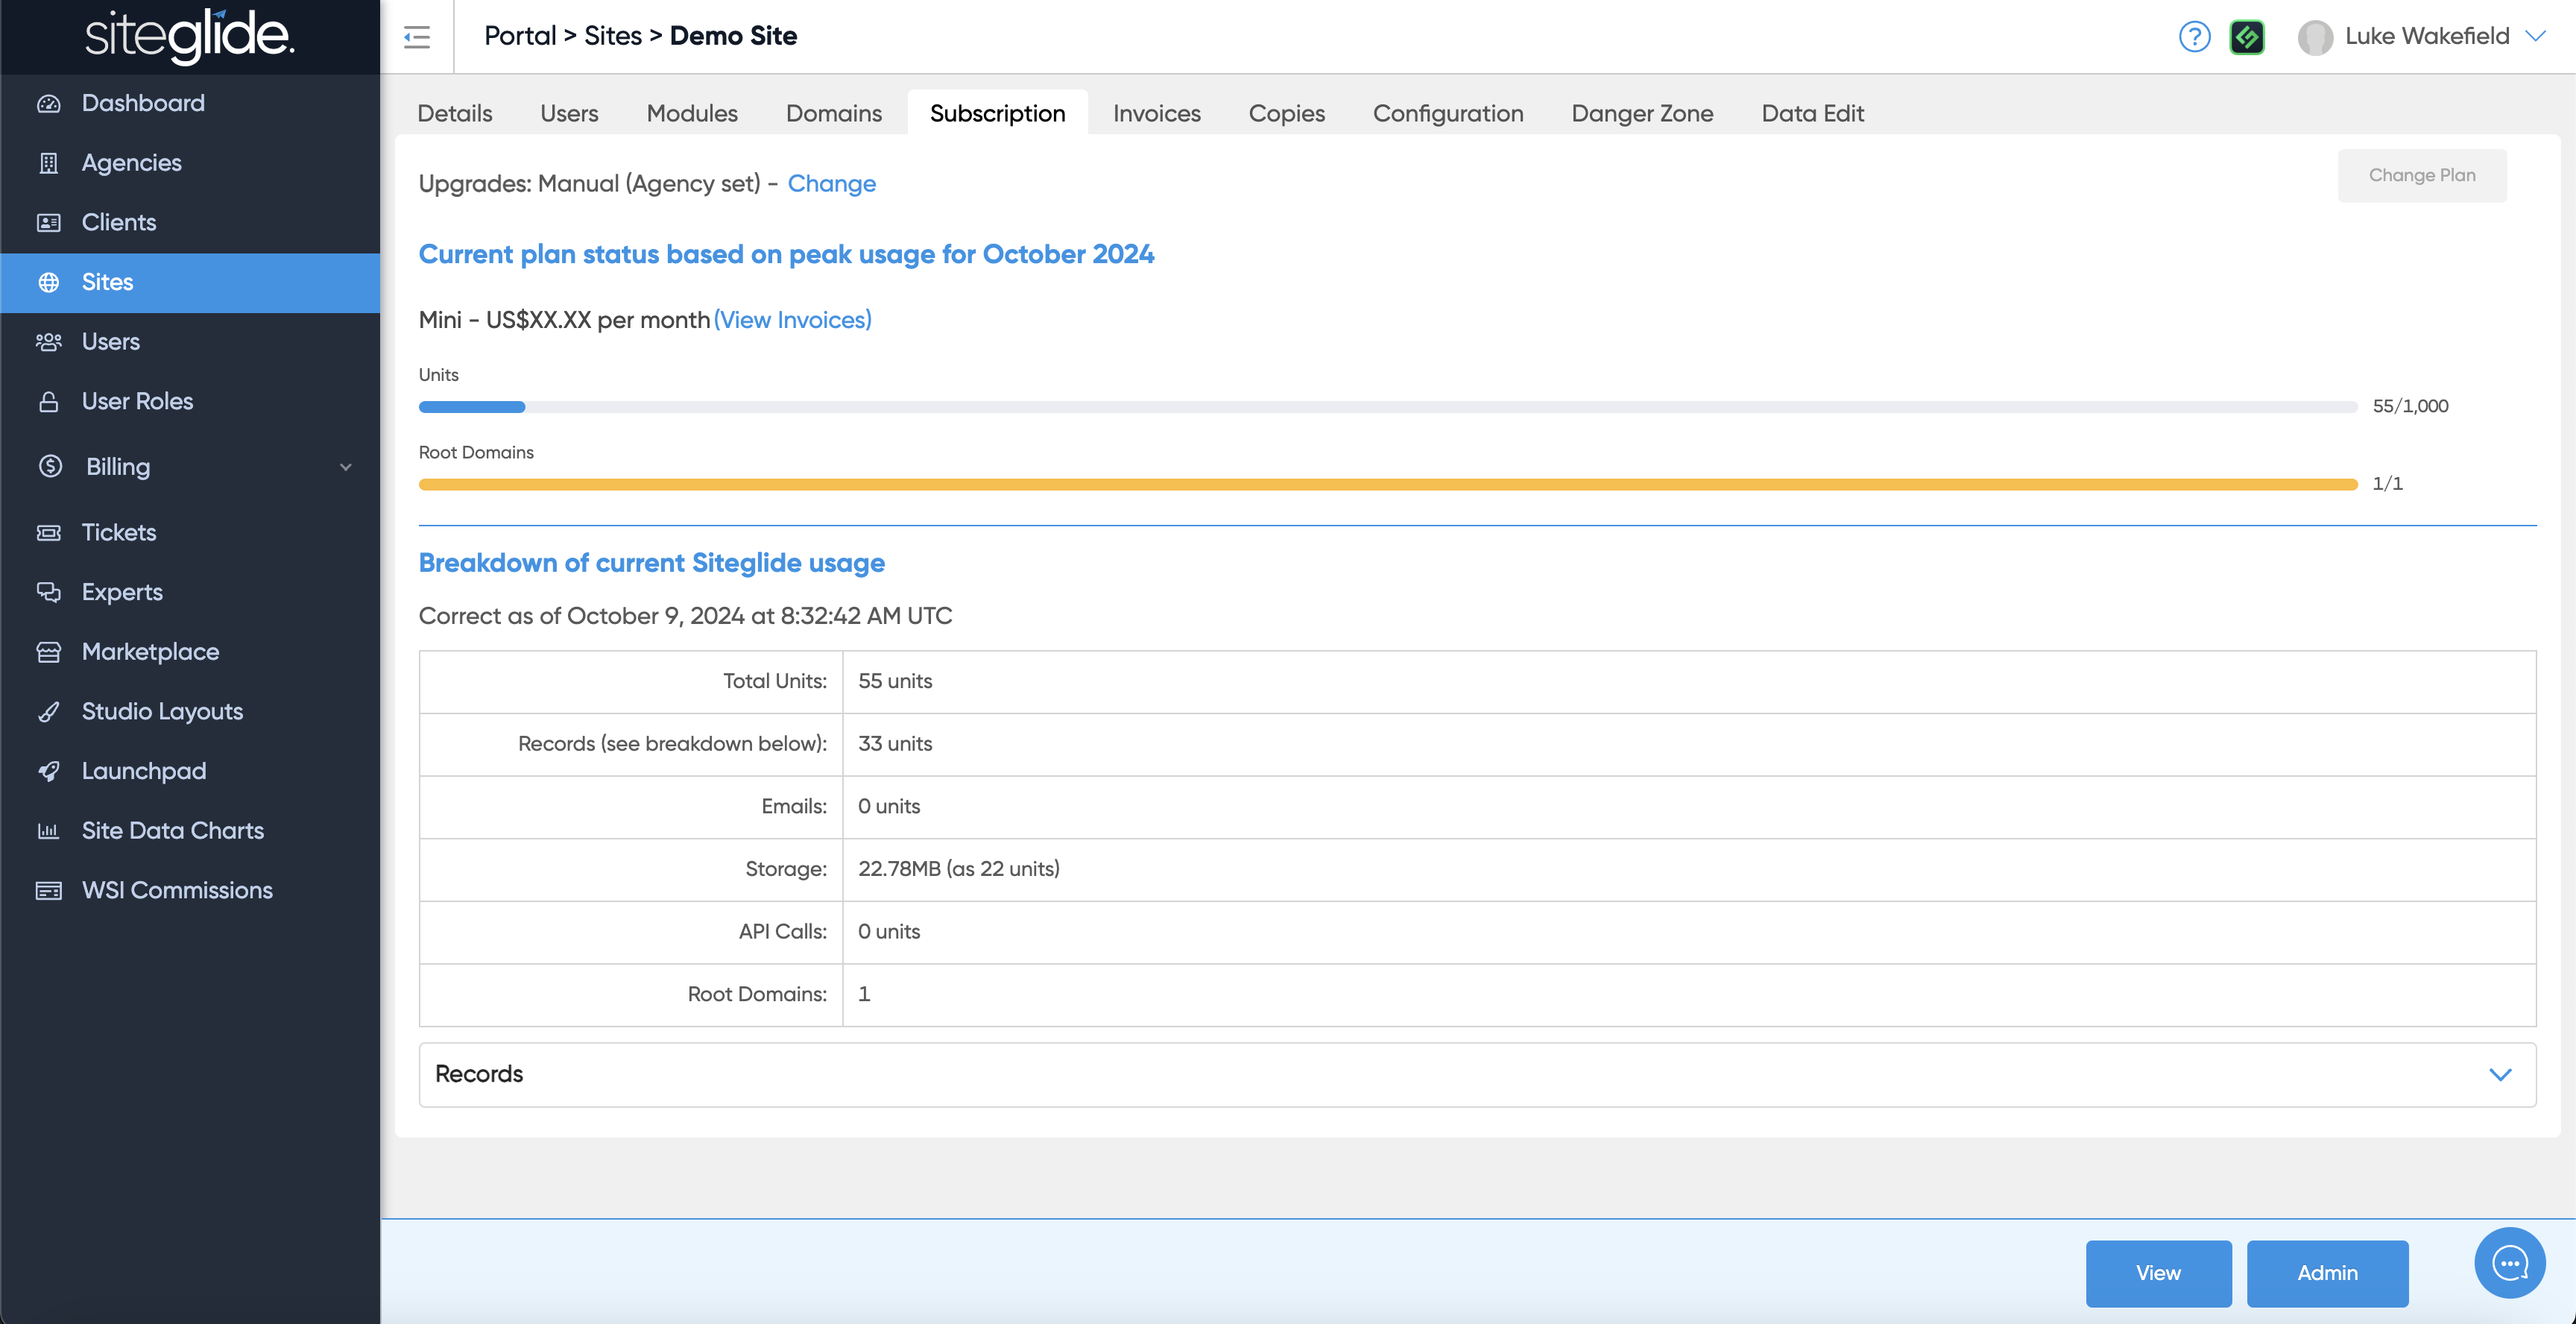Click the Units usage progress bar

[1387, 407]
